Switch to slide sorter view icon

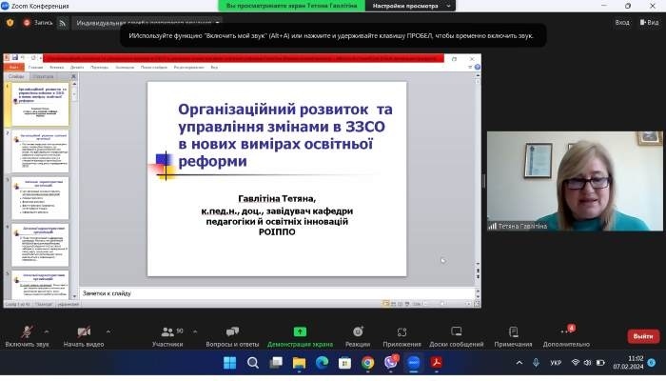click(393, 304)
